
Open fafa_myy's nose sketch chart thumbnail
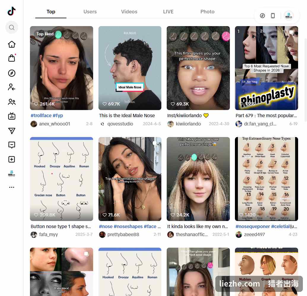[x=61, y=179]
